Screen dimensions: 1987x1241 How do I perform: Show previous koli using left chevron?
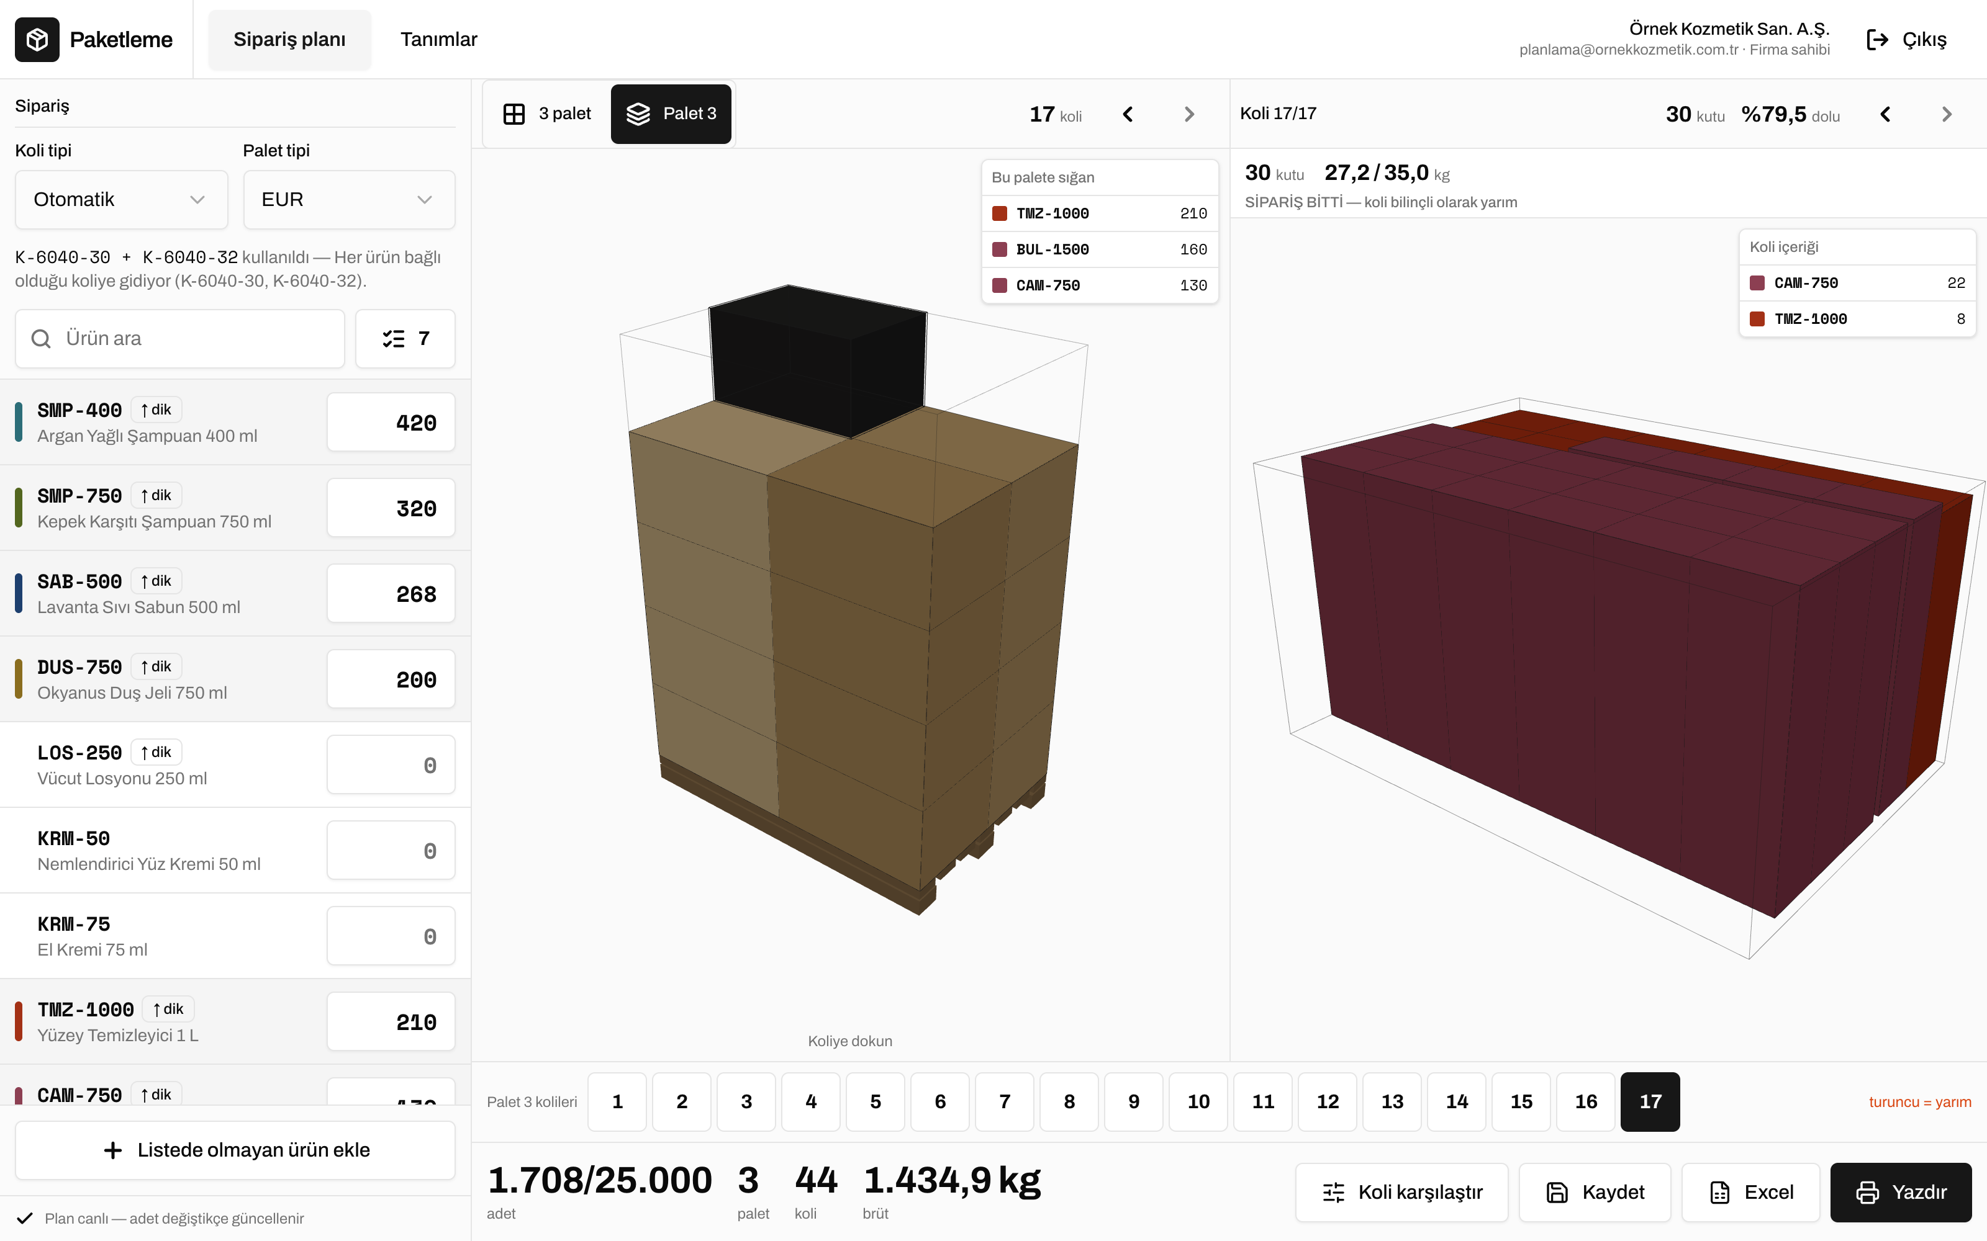[1886, 114]
